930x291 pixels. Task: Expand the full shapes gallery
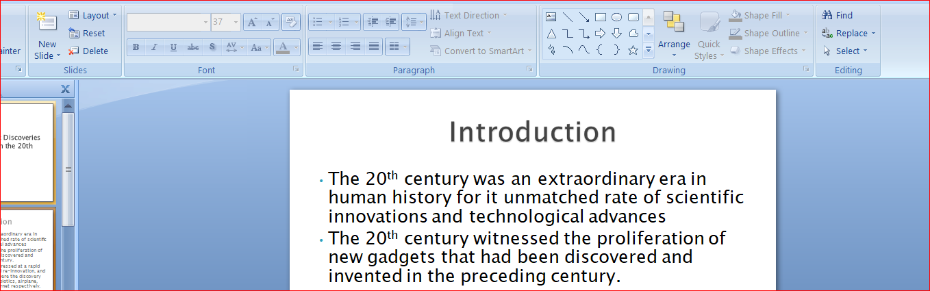pos(649,50)
